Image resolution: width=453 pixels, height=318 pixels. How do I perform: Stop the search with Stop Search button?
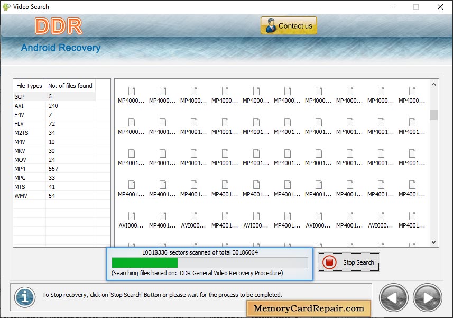tap(349, 262)
